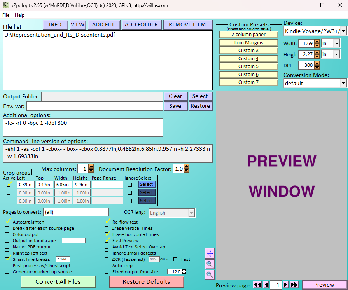Screen dimensions: 348x290
Task: Click the Preview button
Action: (324, 285)
